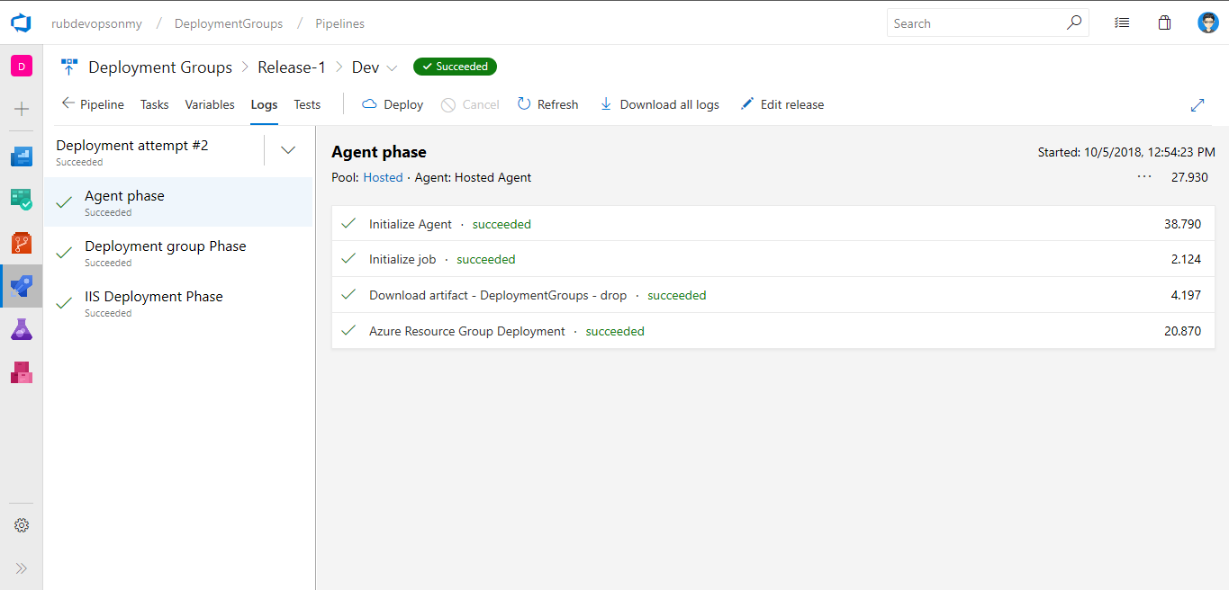Open the Artifacts sidebar icon
Screen dimensions: 1229x590
coord(22,372)
